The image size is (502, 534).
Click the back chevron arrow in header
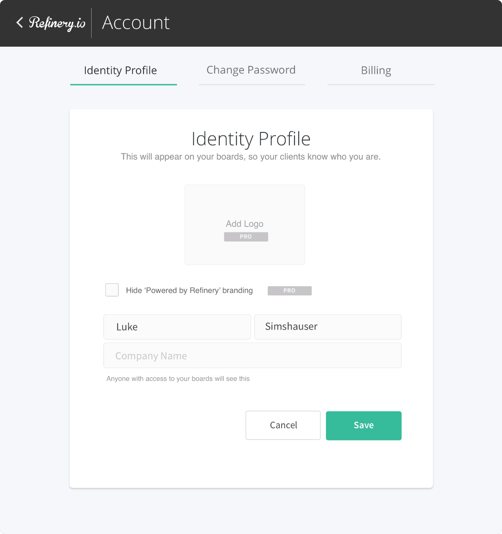(19, 23)
